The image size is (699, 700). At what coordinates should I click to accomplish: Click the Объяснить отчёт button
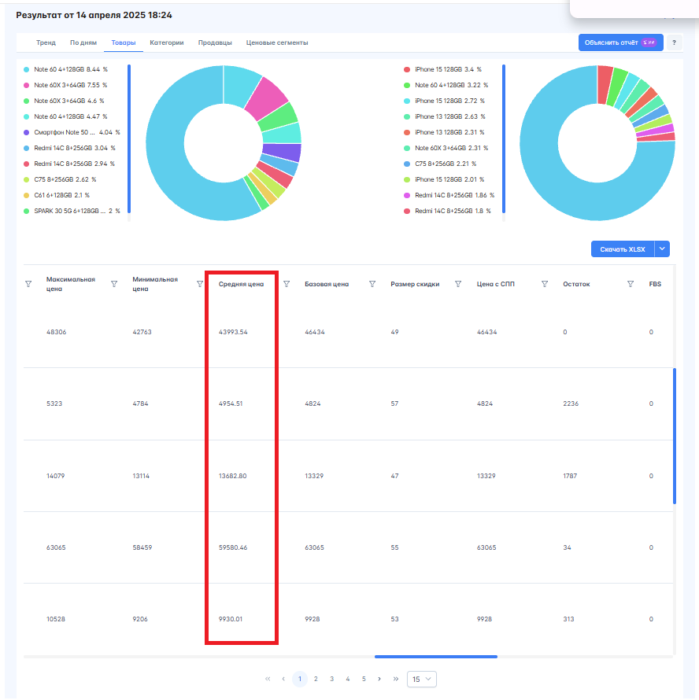pyautogui.click(x=621, y=42)
